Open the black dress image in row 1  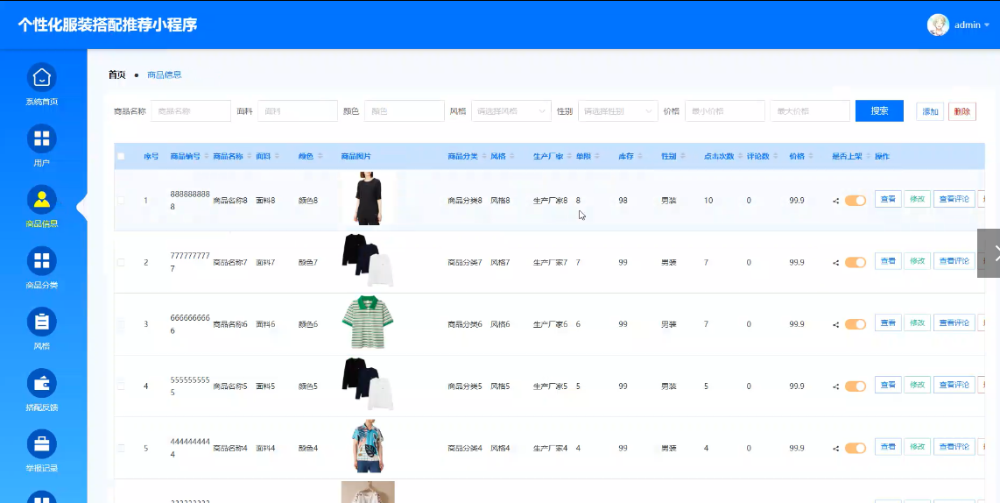click(369, 198)
